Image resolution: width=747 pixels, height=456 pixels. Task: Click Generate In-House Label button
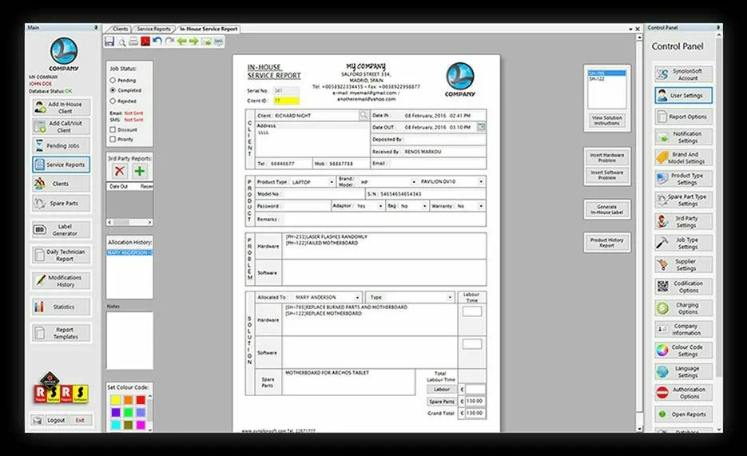607,209
